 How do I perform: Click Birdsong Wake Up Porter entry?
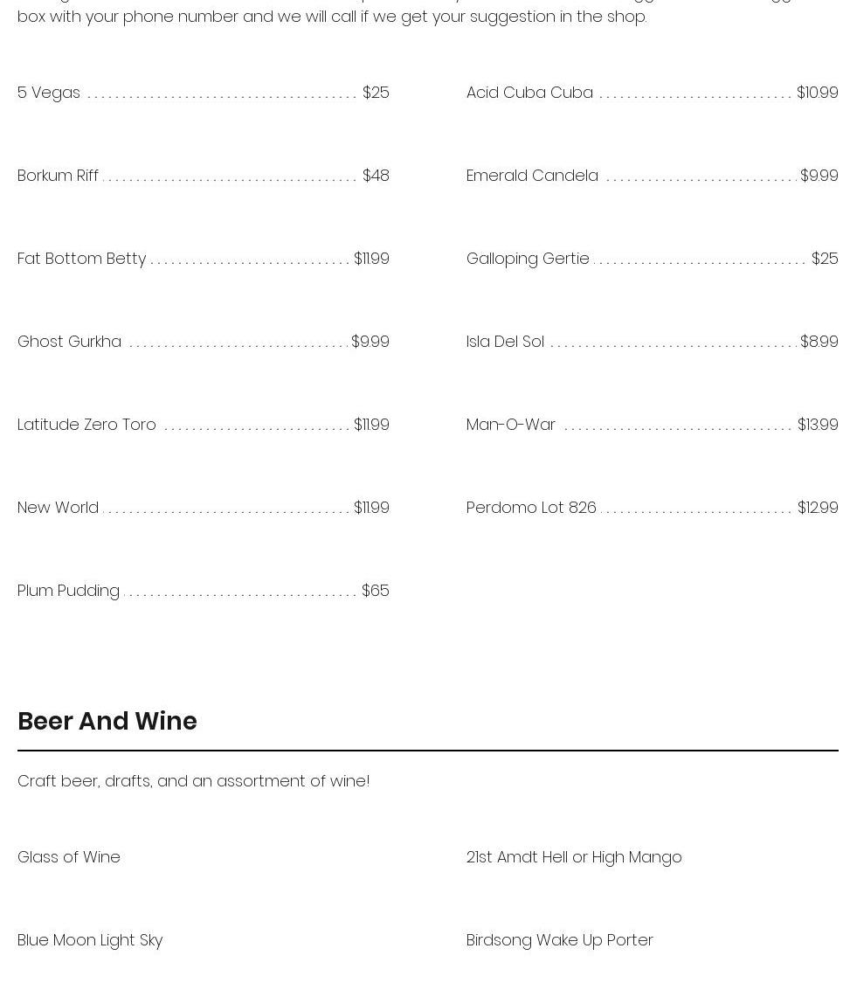pos(559,941)
